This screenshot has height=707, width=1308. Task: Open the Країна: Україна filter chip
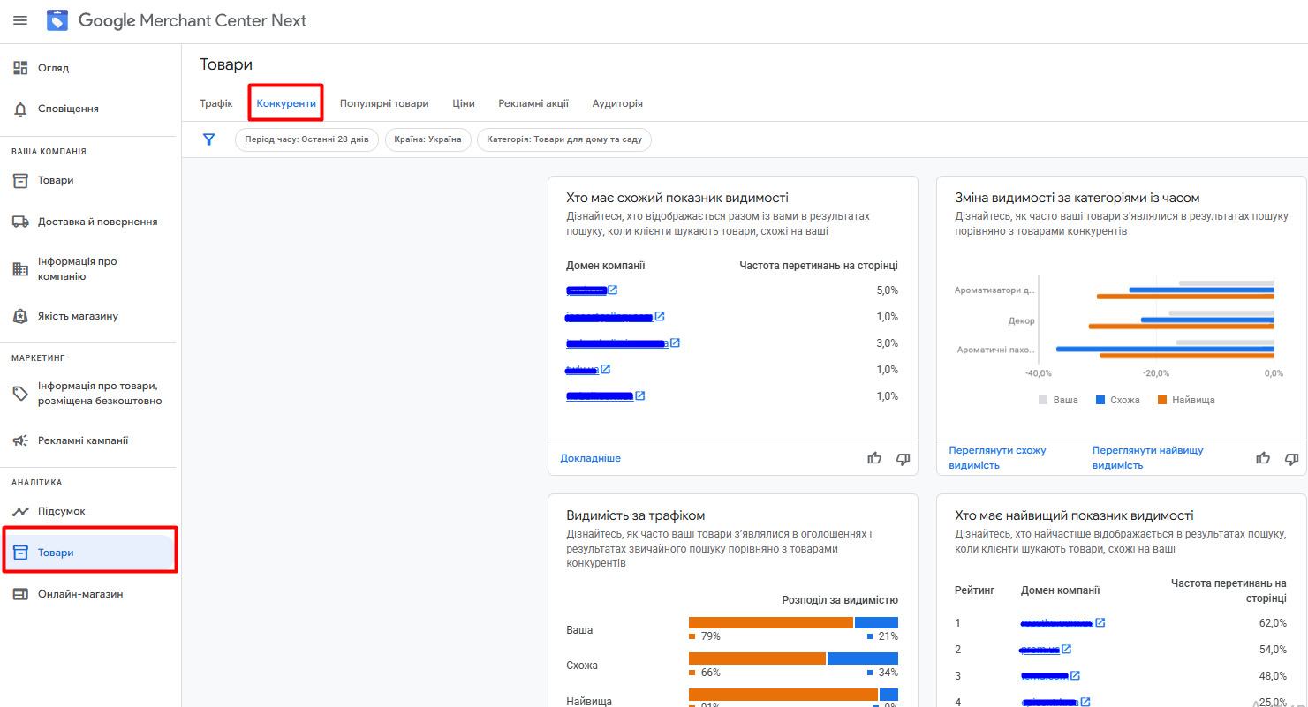point(428,139)
